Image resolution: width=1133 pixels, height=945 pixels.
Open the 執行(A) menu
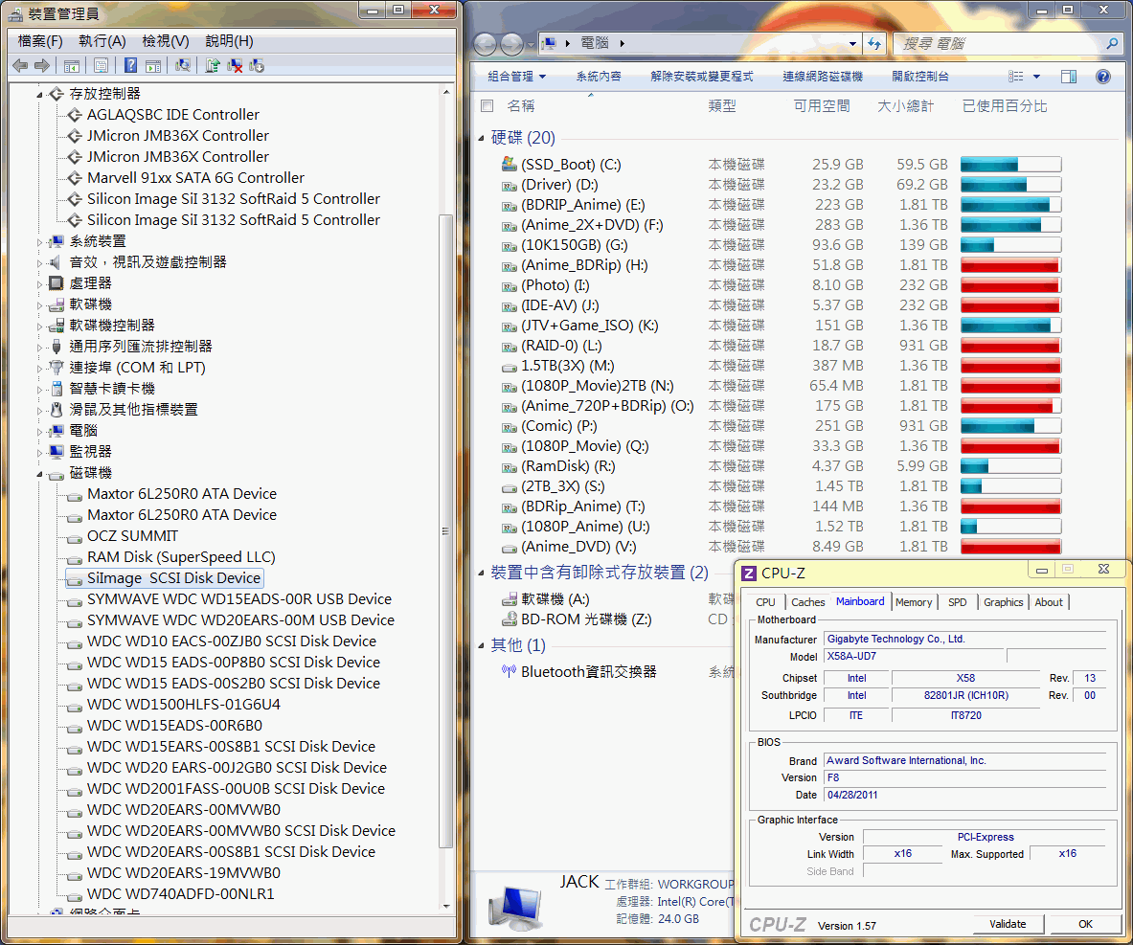tap(102, 41)
